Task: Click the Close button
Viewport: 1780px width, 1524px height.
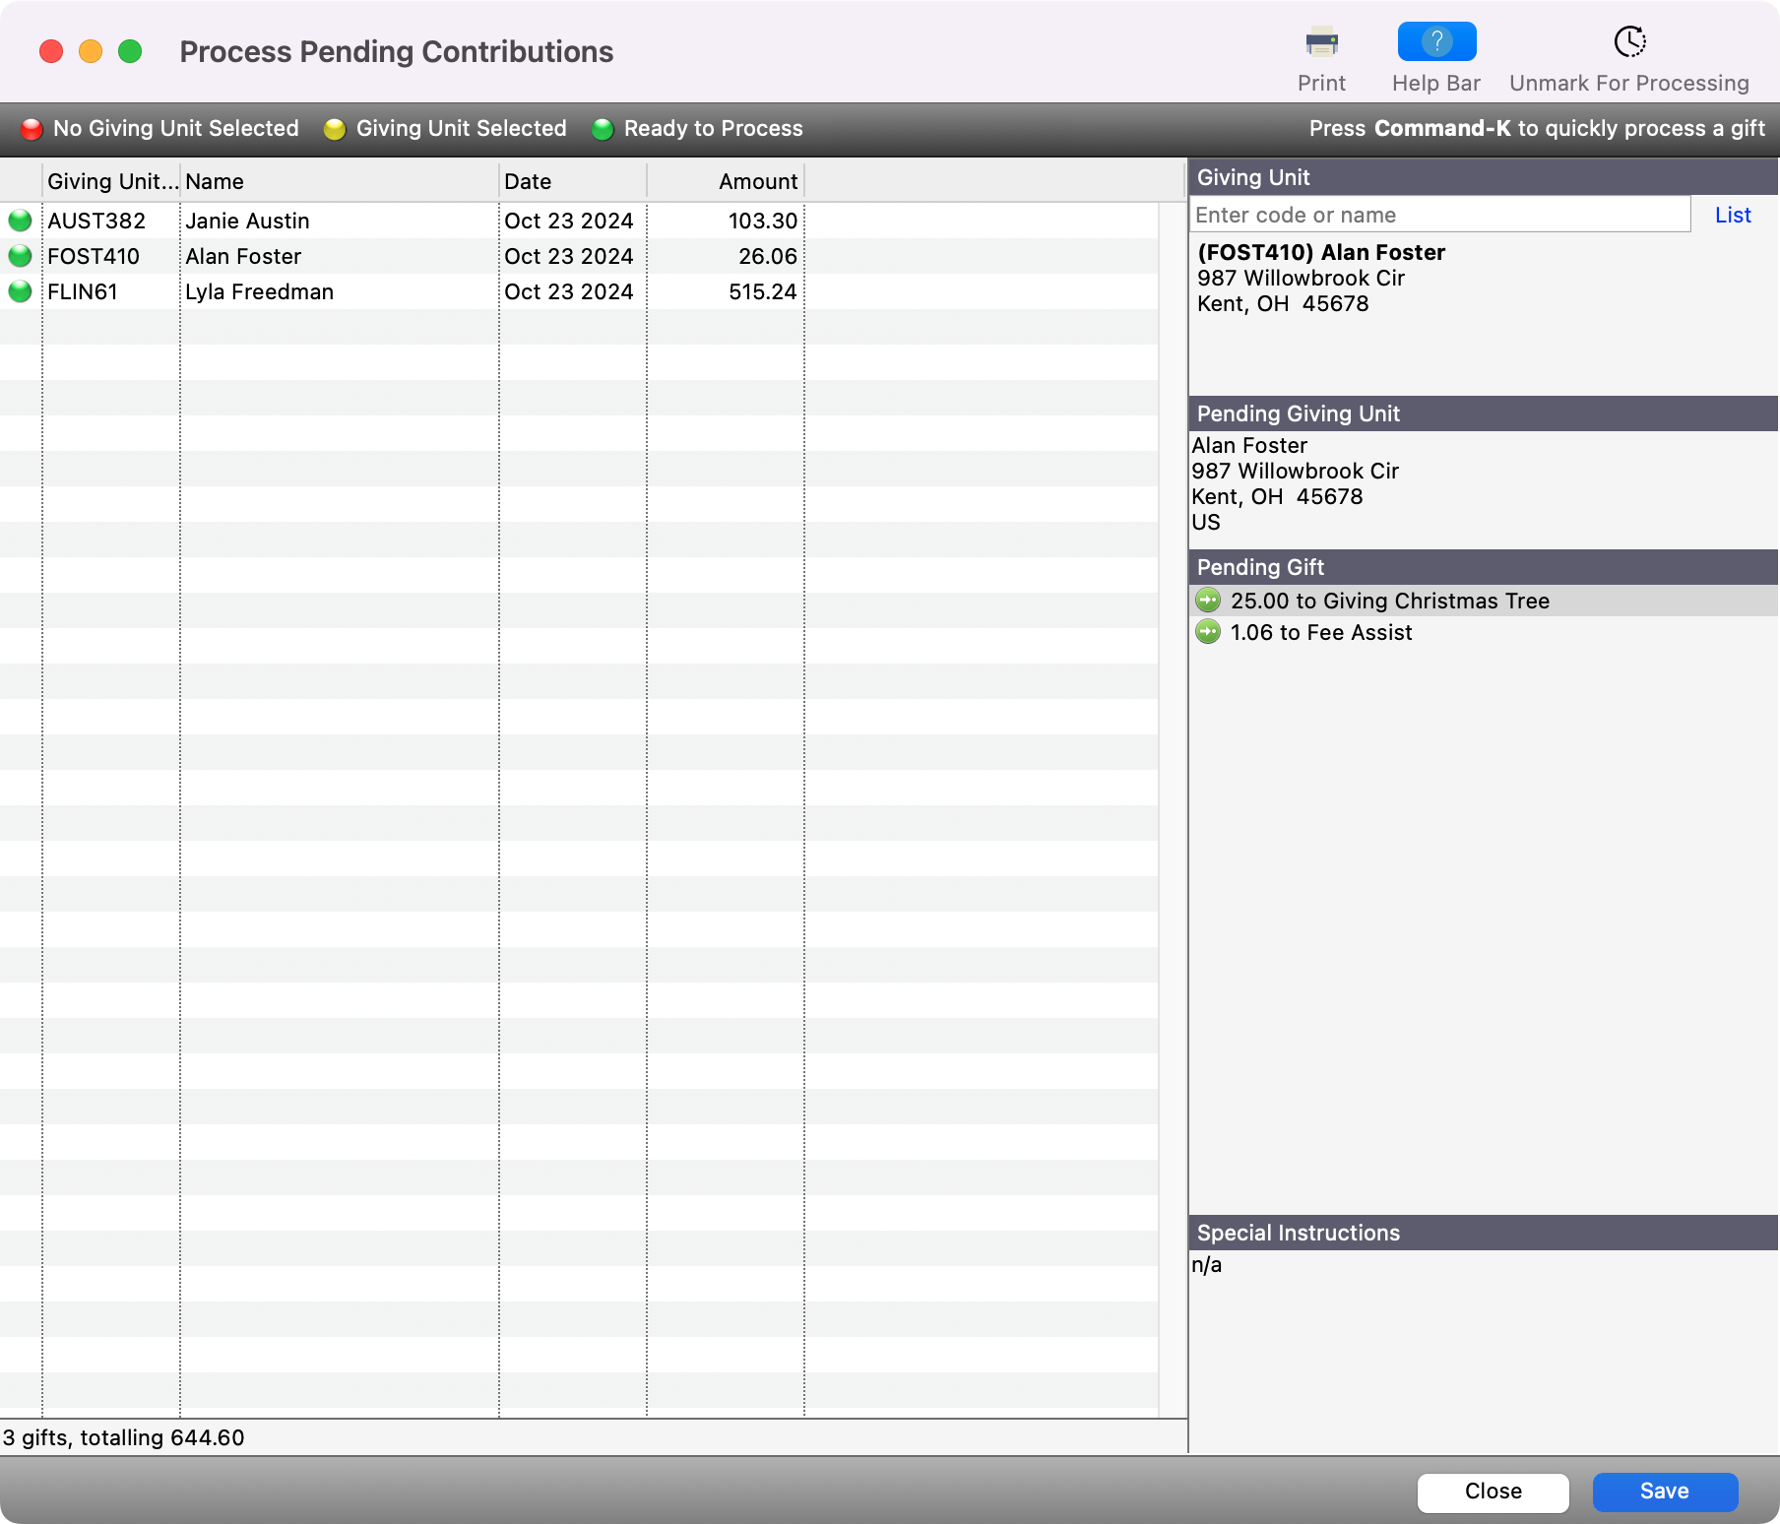Action: (x=1493, y=1492)
